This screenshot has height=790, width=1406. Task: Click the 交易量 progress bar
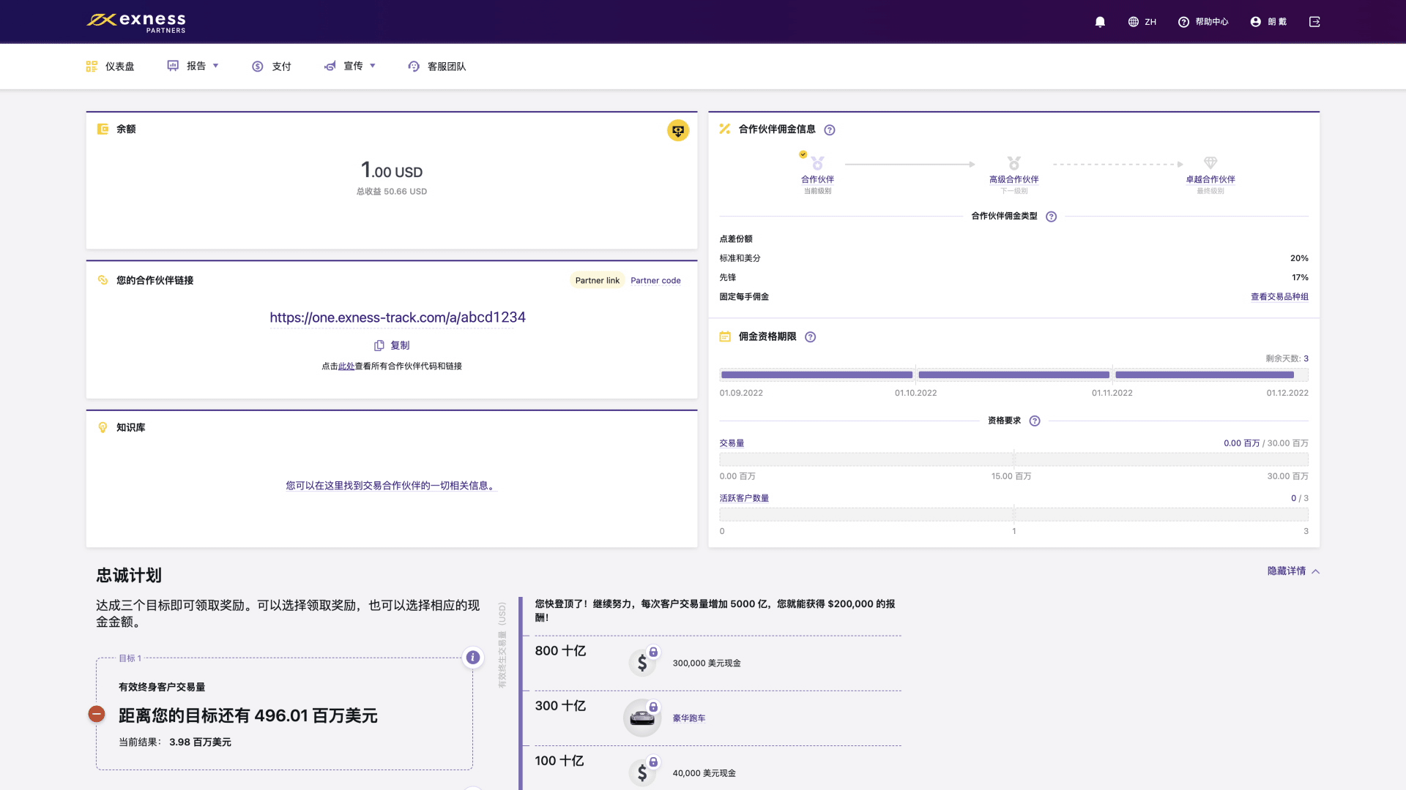tap(1013, 459)
